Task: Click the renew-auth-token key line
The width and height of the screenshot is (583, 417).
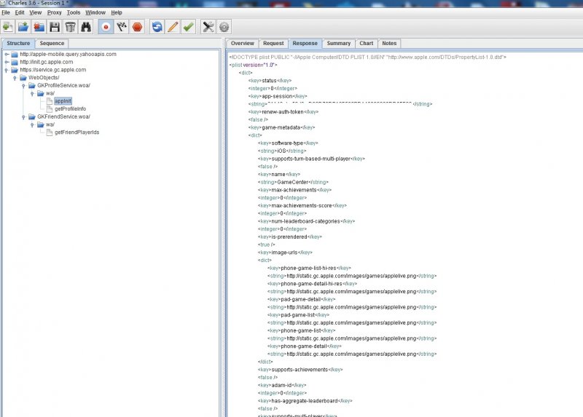Action: (283, 112)
